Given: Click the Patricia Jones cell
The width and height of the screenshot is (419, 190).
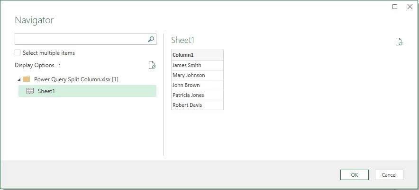Looking at the screenshot, I should pyautogui.click(x=197, y=95).
